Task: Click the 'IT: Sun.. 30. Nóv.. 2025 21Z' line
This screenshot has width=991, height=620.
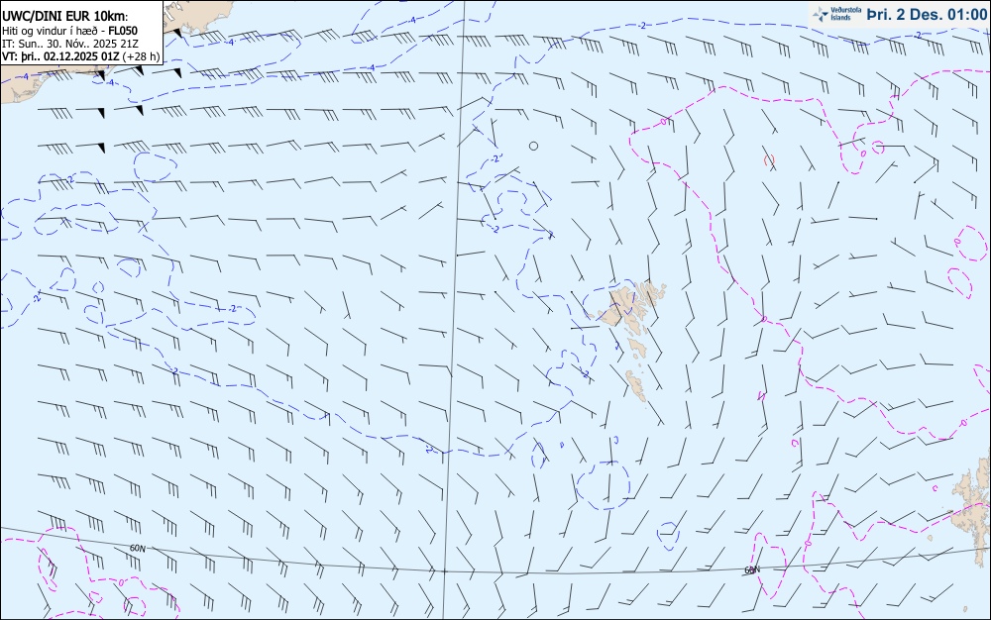Action: pos(70,44)
